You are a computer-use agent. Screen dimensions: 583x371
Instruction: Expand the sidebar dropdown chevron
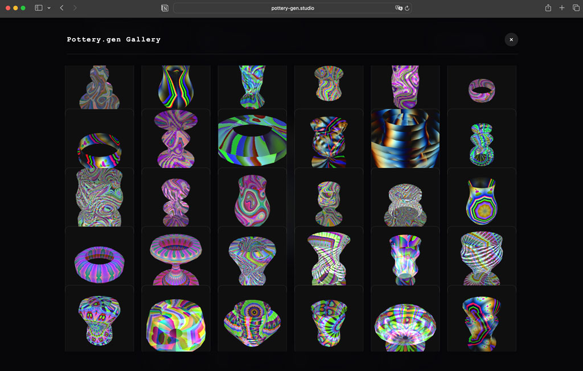[x=49, y=8]
